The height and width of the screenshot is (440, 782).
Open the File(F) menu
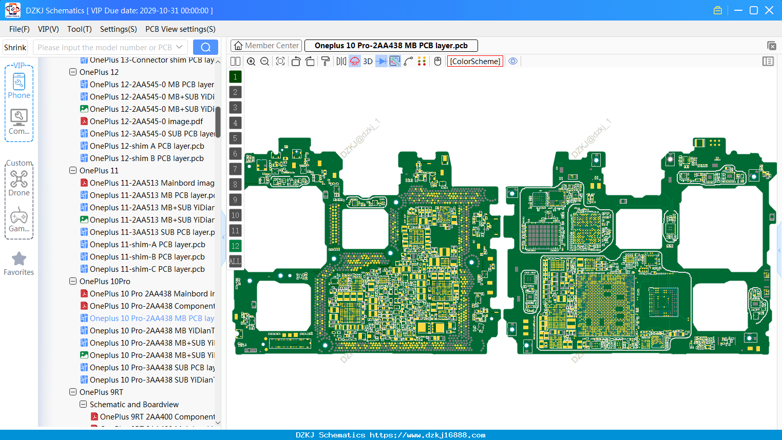pyautogui.click(x=20, y=29)
